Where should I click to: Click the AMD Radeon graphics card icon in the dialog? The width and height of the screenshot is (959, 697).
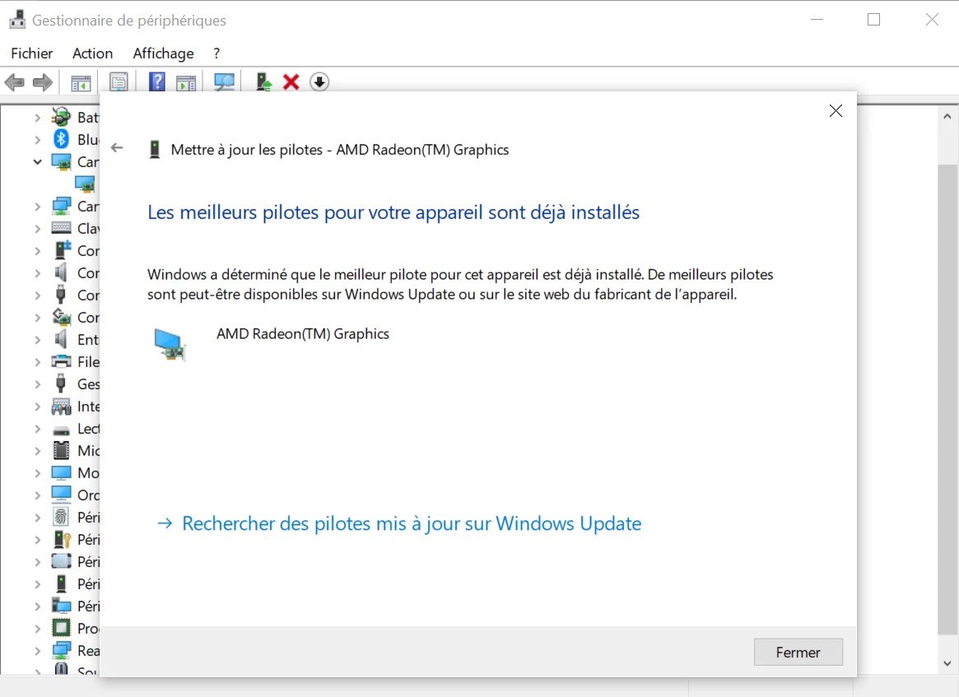coord(170,346)
